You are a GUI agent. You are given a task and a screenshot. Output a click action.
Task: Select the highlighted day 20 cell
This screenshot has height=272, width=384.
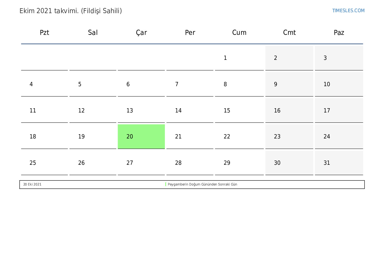(x=141, y=136)
